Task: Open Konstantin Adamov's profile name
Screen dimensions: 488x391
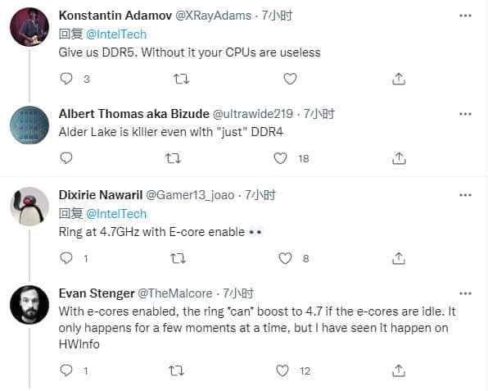Action: point(115,16)
